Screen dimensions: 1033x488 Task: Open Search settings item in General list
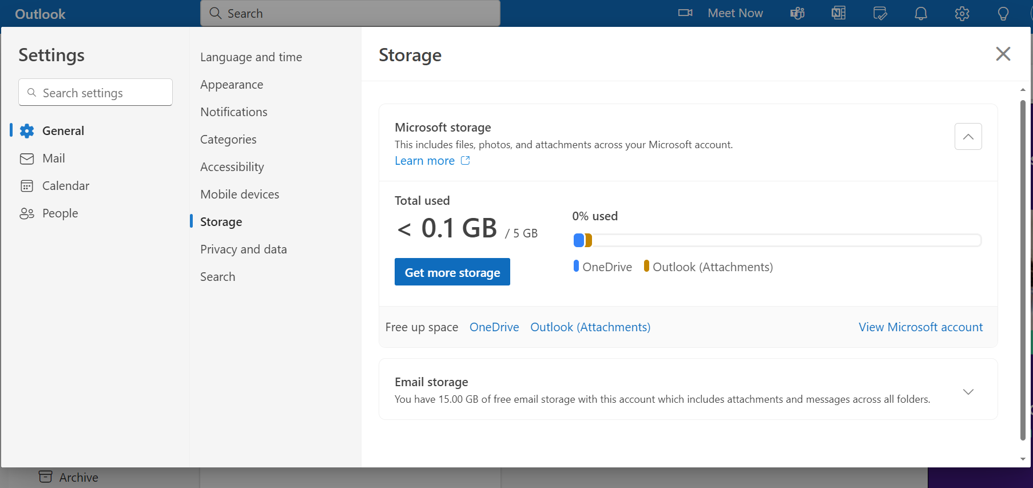217,277
